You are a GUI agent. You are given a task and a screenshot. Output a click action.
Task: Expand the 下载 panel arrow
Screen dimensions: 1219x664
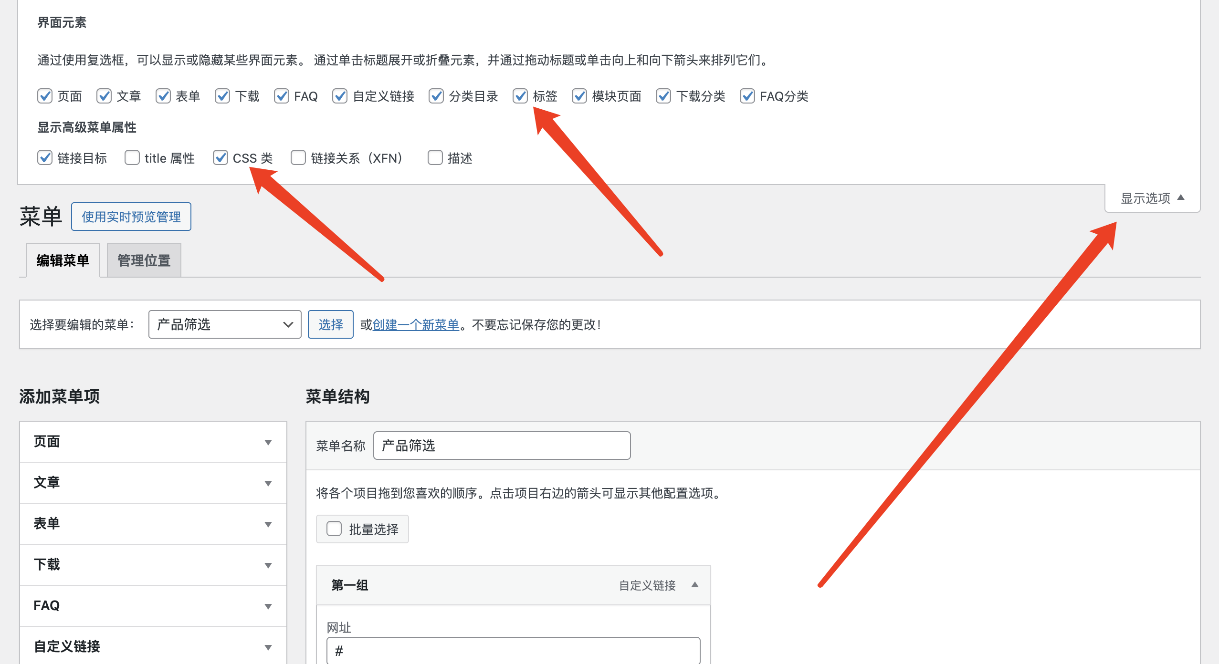click(268, 565)
